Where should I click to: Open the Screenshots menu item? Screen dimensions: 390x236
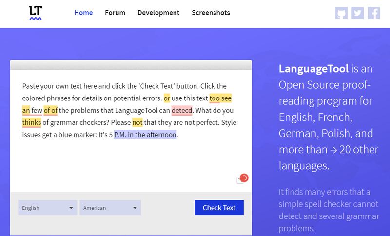(x=211, y=13)
